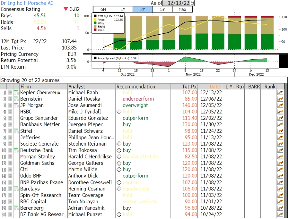Select the Bernstein underperform recommendation
Screen dimensions: 288x219
click(x=138, y=99)
